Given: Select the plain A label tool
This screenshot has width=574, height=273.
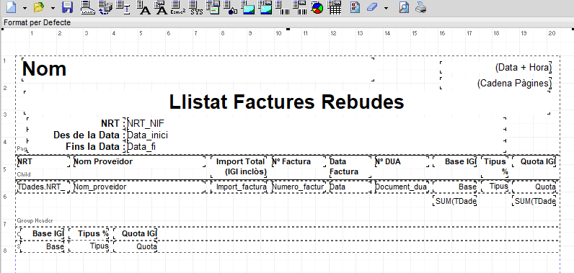Looking at the screenshot, I should 144,7.
